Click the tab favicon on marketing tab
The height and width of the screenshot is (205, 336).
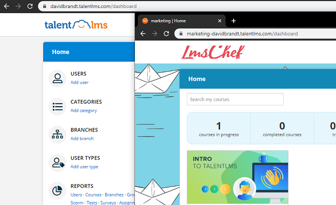[145, 21]
